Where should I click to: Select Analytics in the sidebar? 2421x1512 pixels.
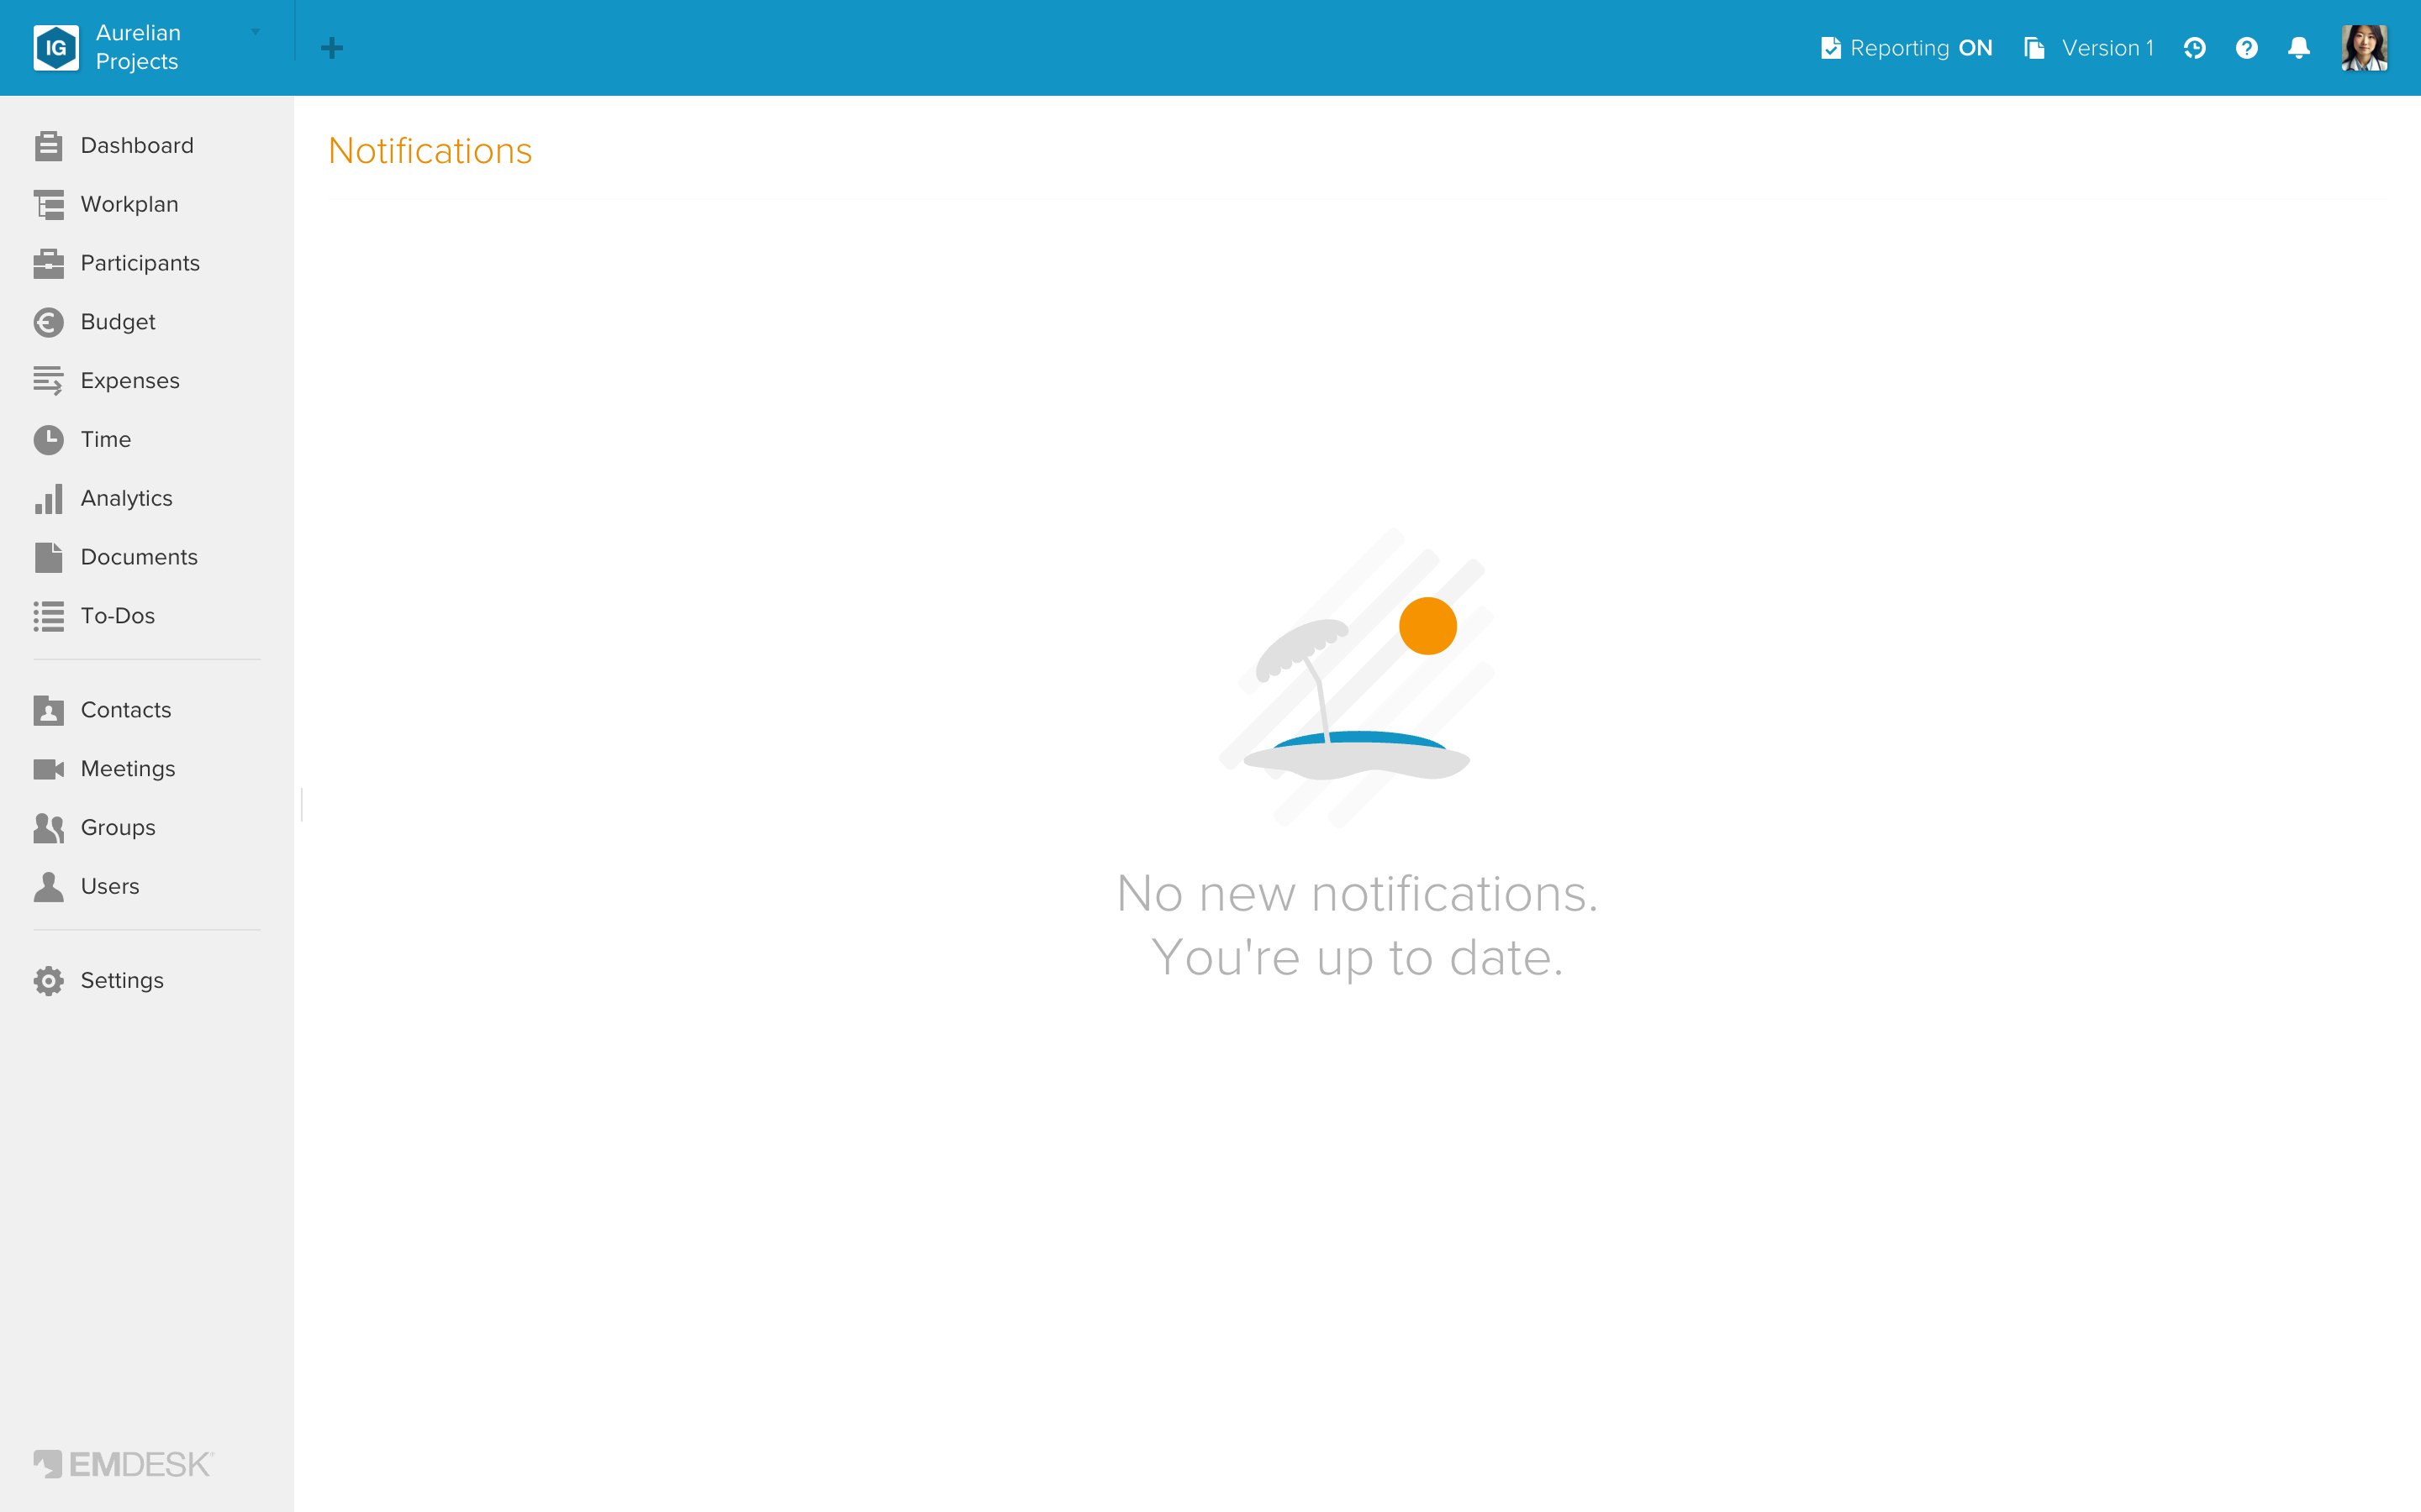coord(127,499)
